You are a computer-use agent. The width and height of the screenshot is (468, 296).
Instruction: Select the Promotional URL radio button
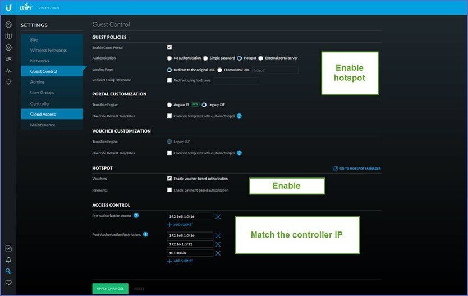(219, 70)
